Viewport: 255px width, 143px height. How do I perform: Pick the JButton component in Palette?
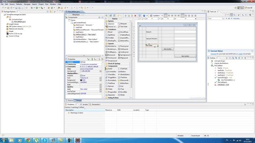point(122,71)
